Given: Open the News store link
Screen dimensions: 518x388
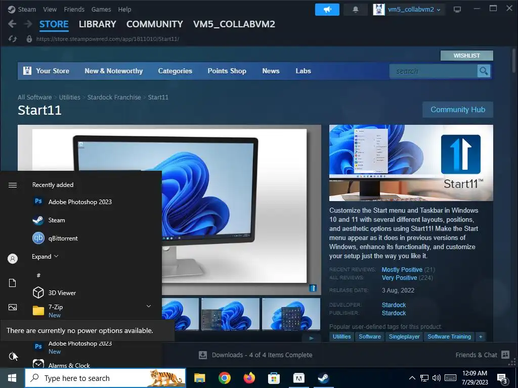Looking at the screenshot, I should click(271, 71).
